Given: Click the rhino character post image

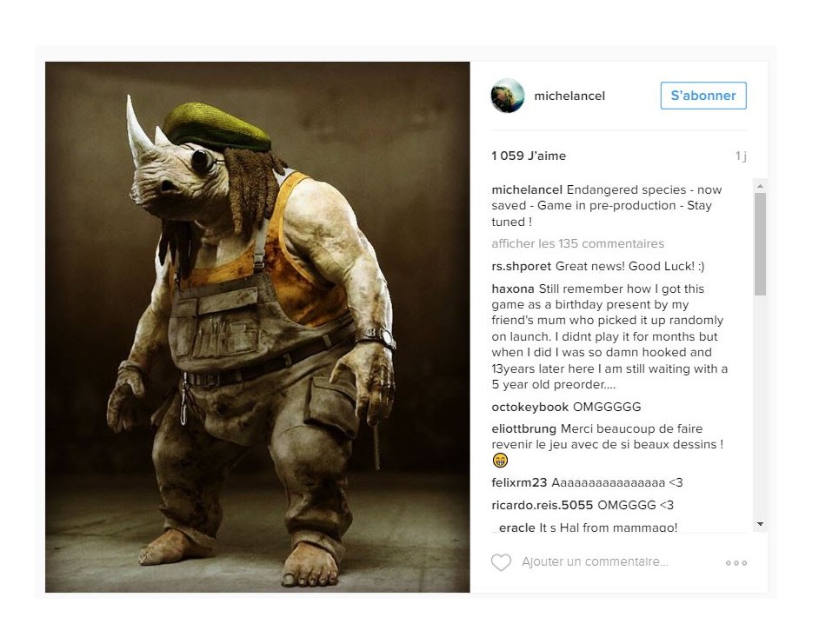Looking at the screenshot, I should pyautogui.click(x=257, y=327).
